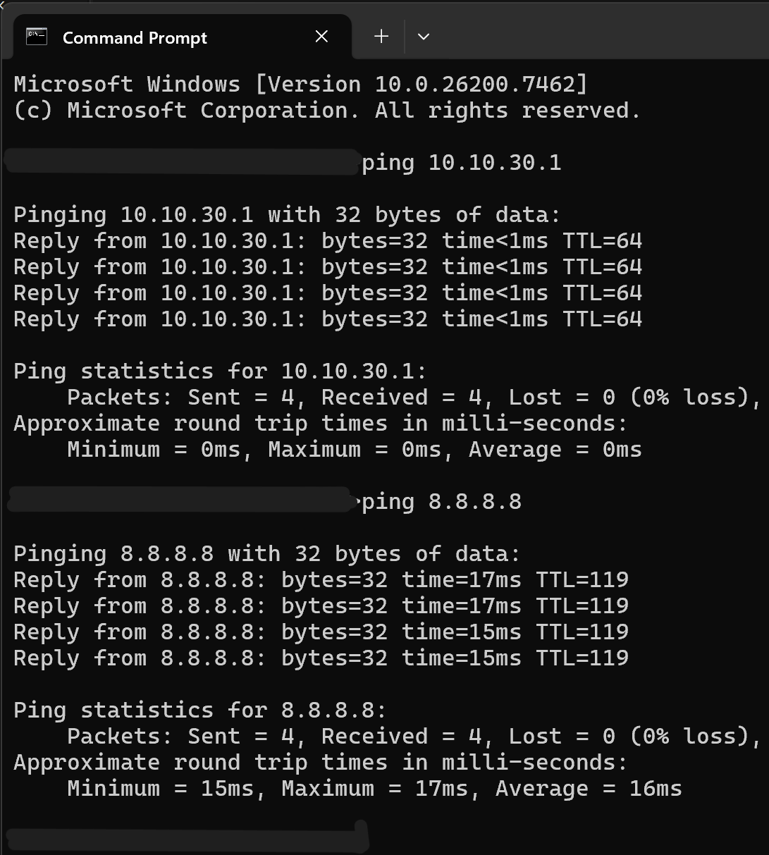Click "Ping statistics for 8.8.8.8" heading
Viewport: 769px width, 855px height.
point(200,711)
